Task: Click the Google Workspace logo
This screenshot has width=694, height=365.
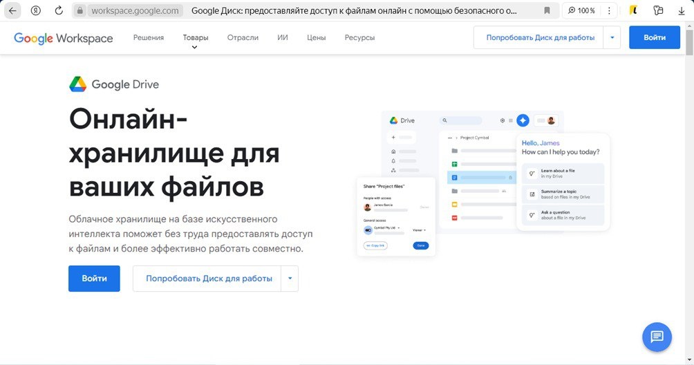Action: (x=64, y=38)
